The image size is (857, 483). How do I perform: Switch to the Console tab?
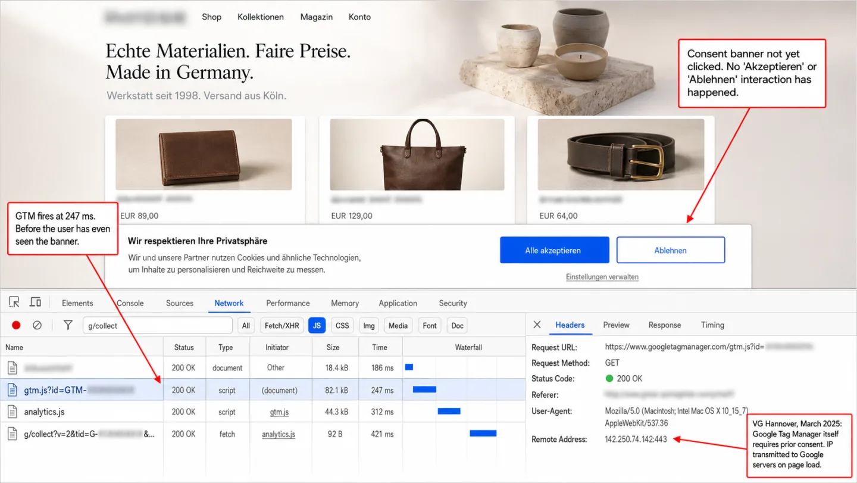(x=130, y=303)
